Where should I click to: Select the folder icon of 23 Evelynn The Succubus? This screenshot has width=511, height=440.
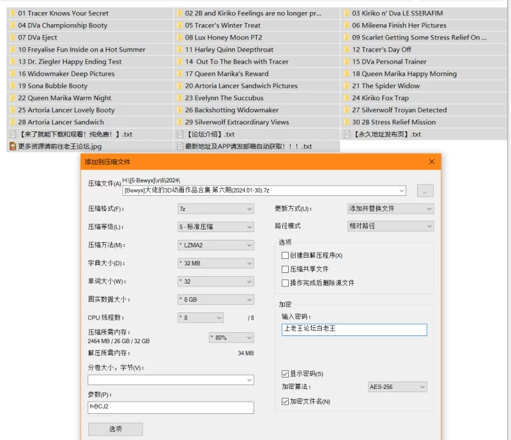point(179,98)
